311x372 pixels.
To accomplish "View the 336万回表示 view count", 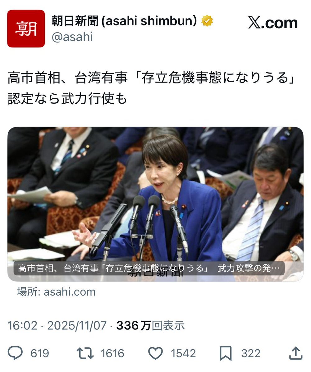I will pos(151,325).
